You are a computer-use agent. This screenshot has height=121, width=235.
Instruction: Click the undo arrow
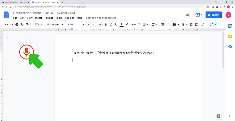[7, 24]
